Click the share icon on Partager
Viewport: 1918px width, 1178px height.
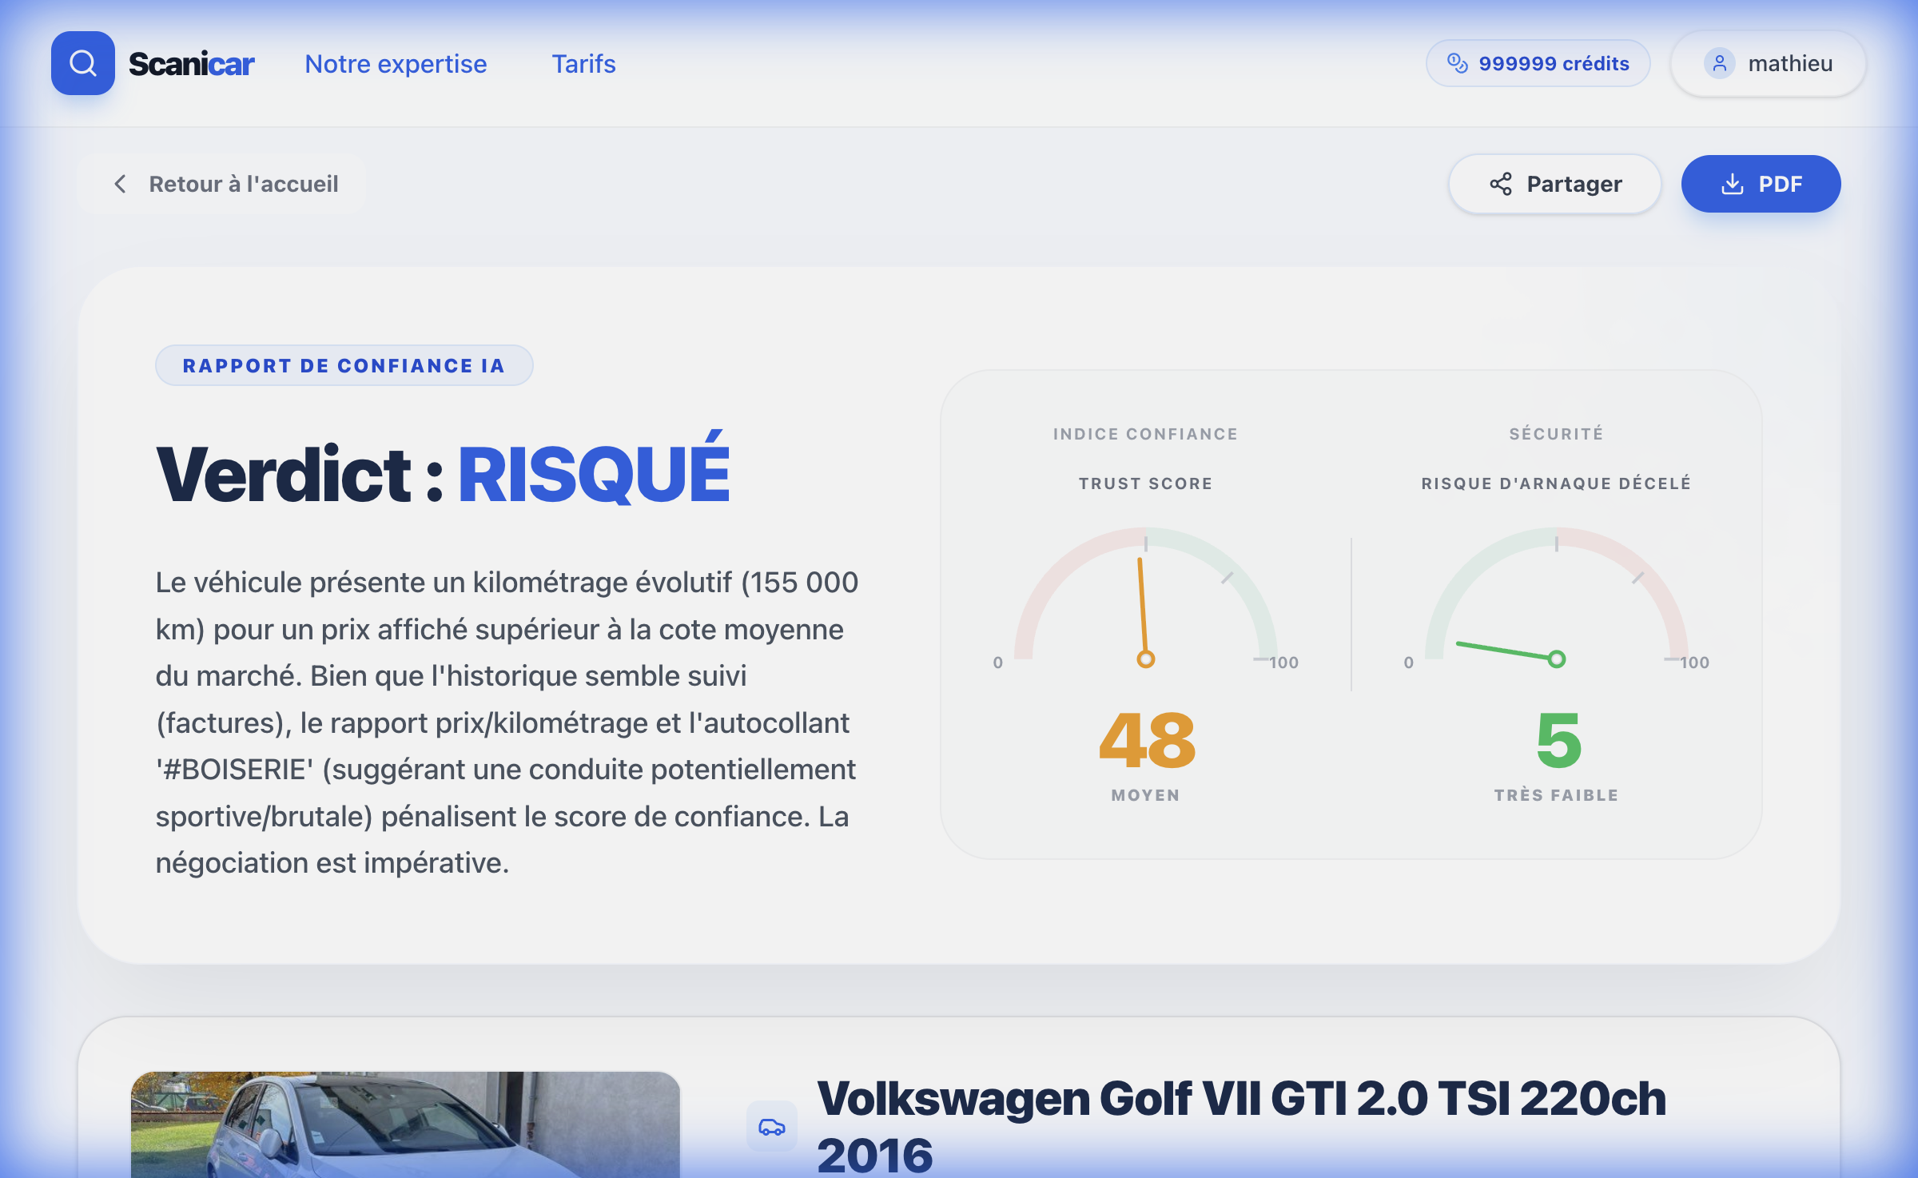pyautogui.click(x=1500, y=184)
